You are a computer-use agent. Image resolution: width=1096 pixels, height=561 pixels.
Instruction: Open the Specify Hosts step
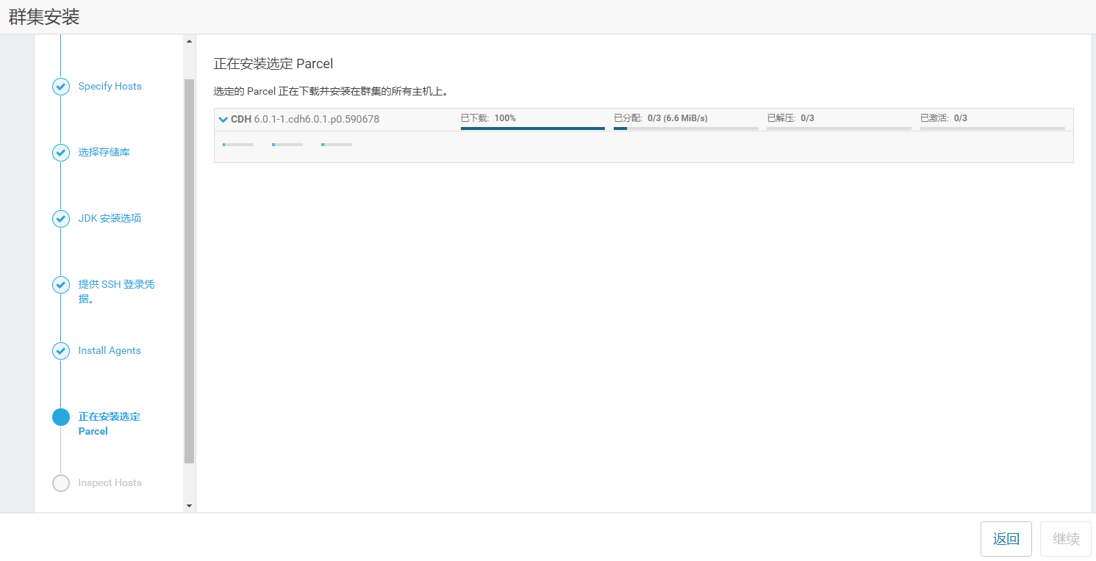[x=110, y=86]
